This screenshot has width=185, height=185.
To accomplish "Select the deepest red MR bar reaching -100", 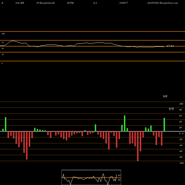I will 138,146.
